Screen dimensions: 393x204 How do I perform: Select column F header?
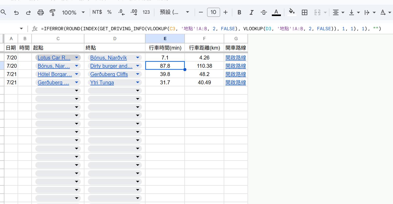pyautogui.click(x=204, y=39)
